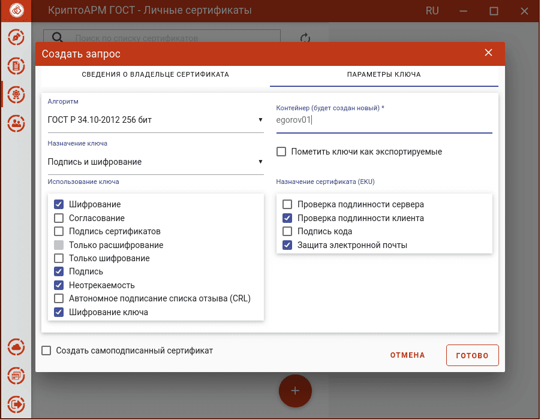Click the exit arrow icon in sidebar
Viewport: 541px width, 420px height.
click(16, 404)
